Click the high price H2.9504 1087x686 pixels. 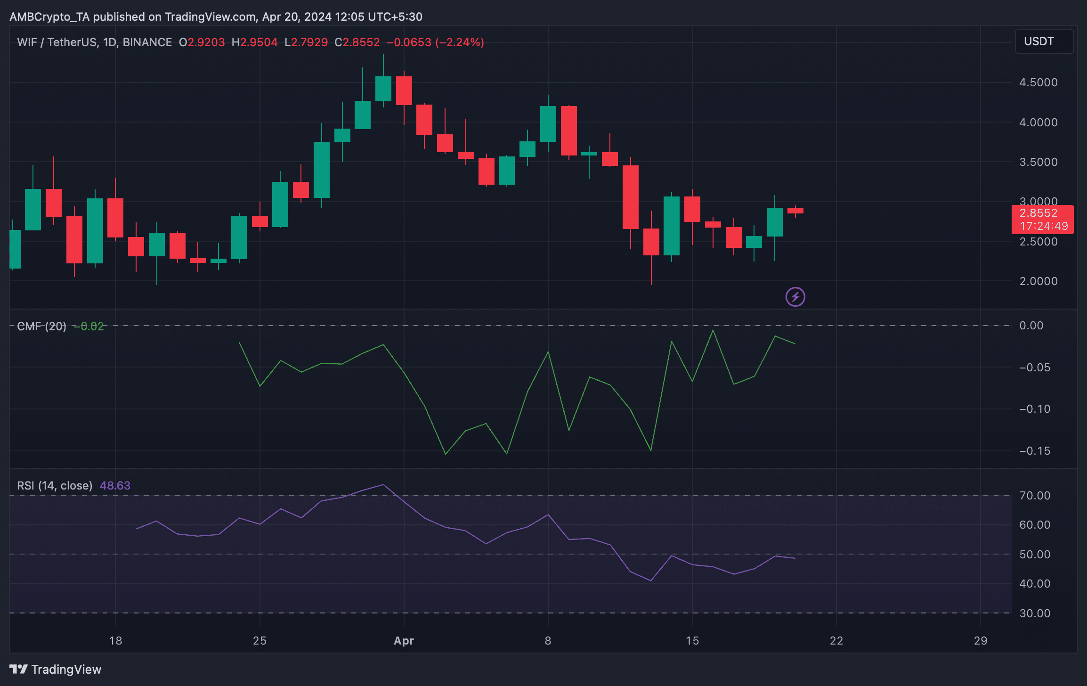point(254,42)
